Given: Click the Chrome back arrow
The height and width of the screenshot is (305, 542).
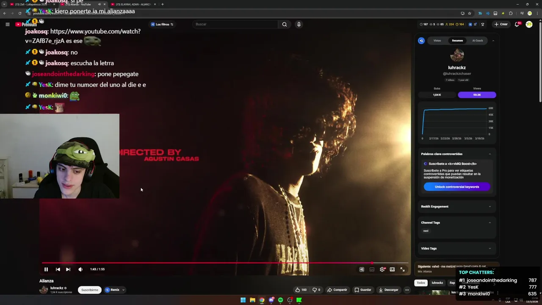Looking at the screenshot, I should (x=5, y=13).
